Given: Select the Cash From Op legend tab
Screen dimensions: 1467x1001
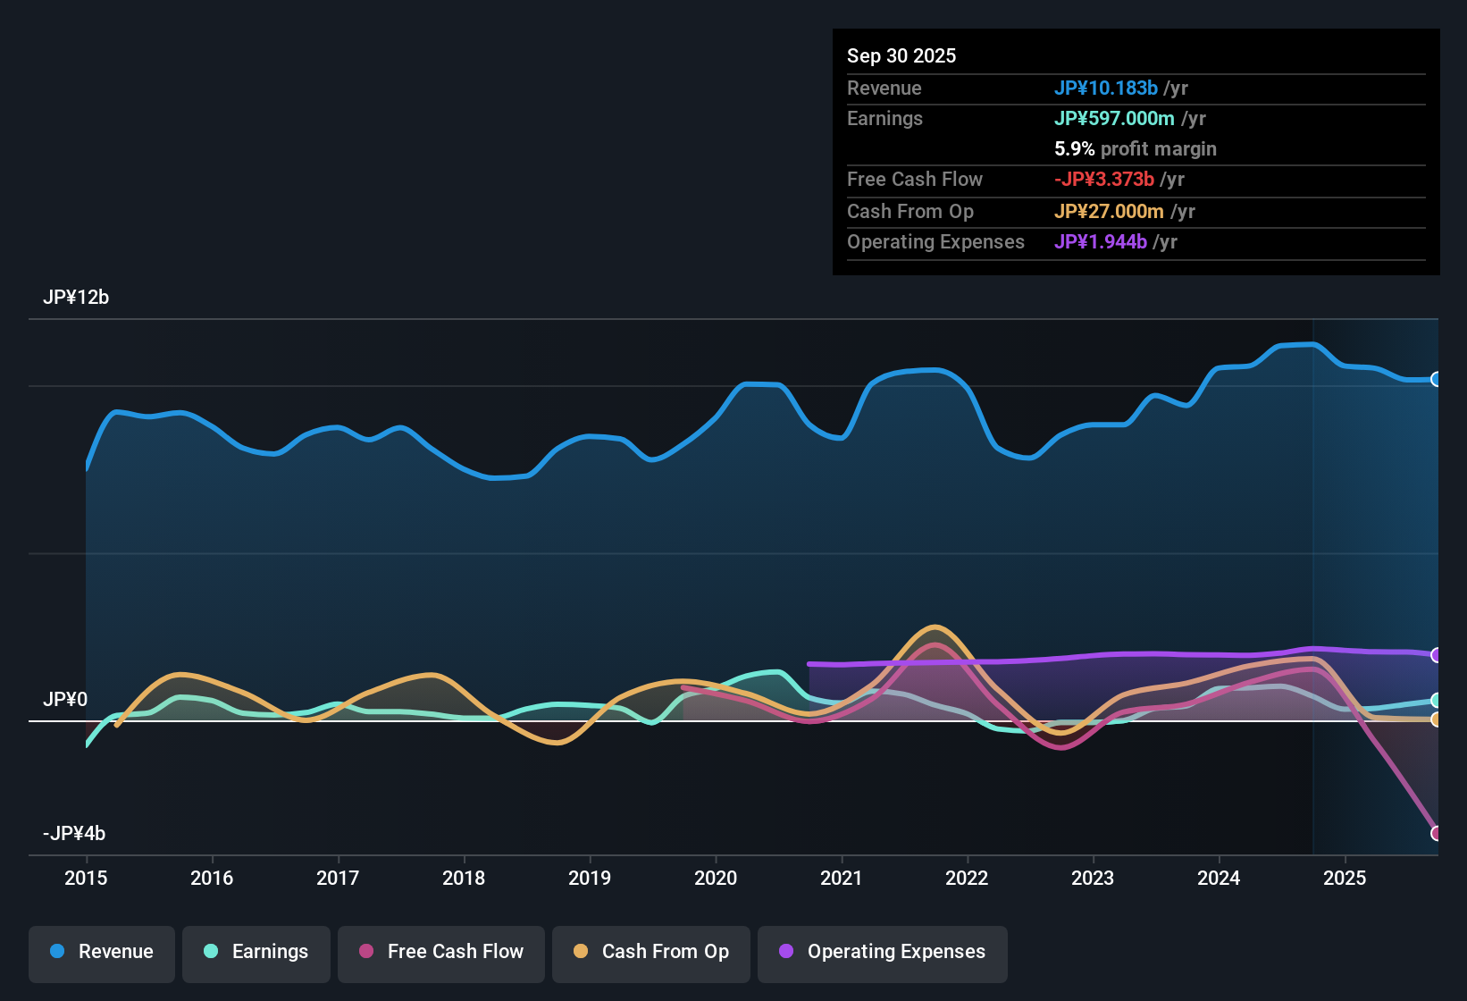Looking at the screenshot, I should click(x=650, y=952).
